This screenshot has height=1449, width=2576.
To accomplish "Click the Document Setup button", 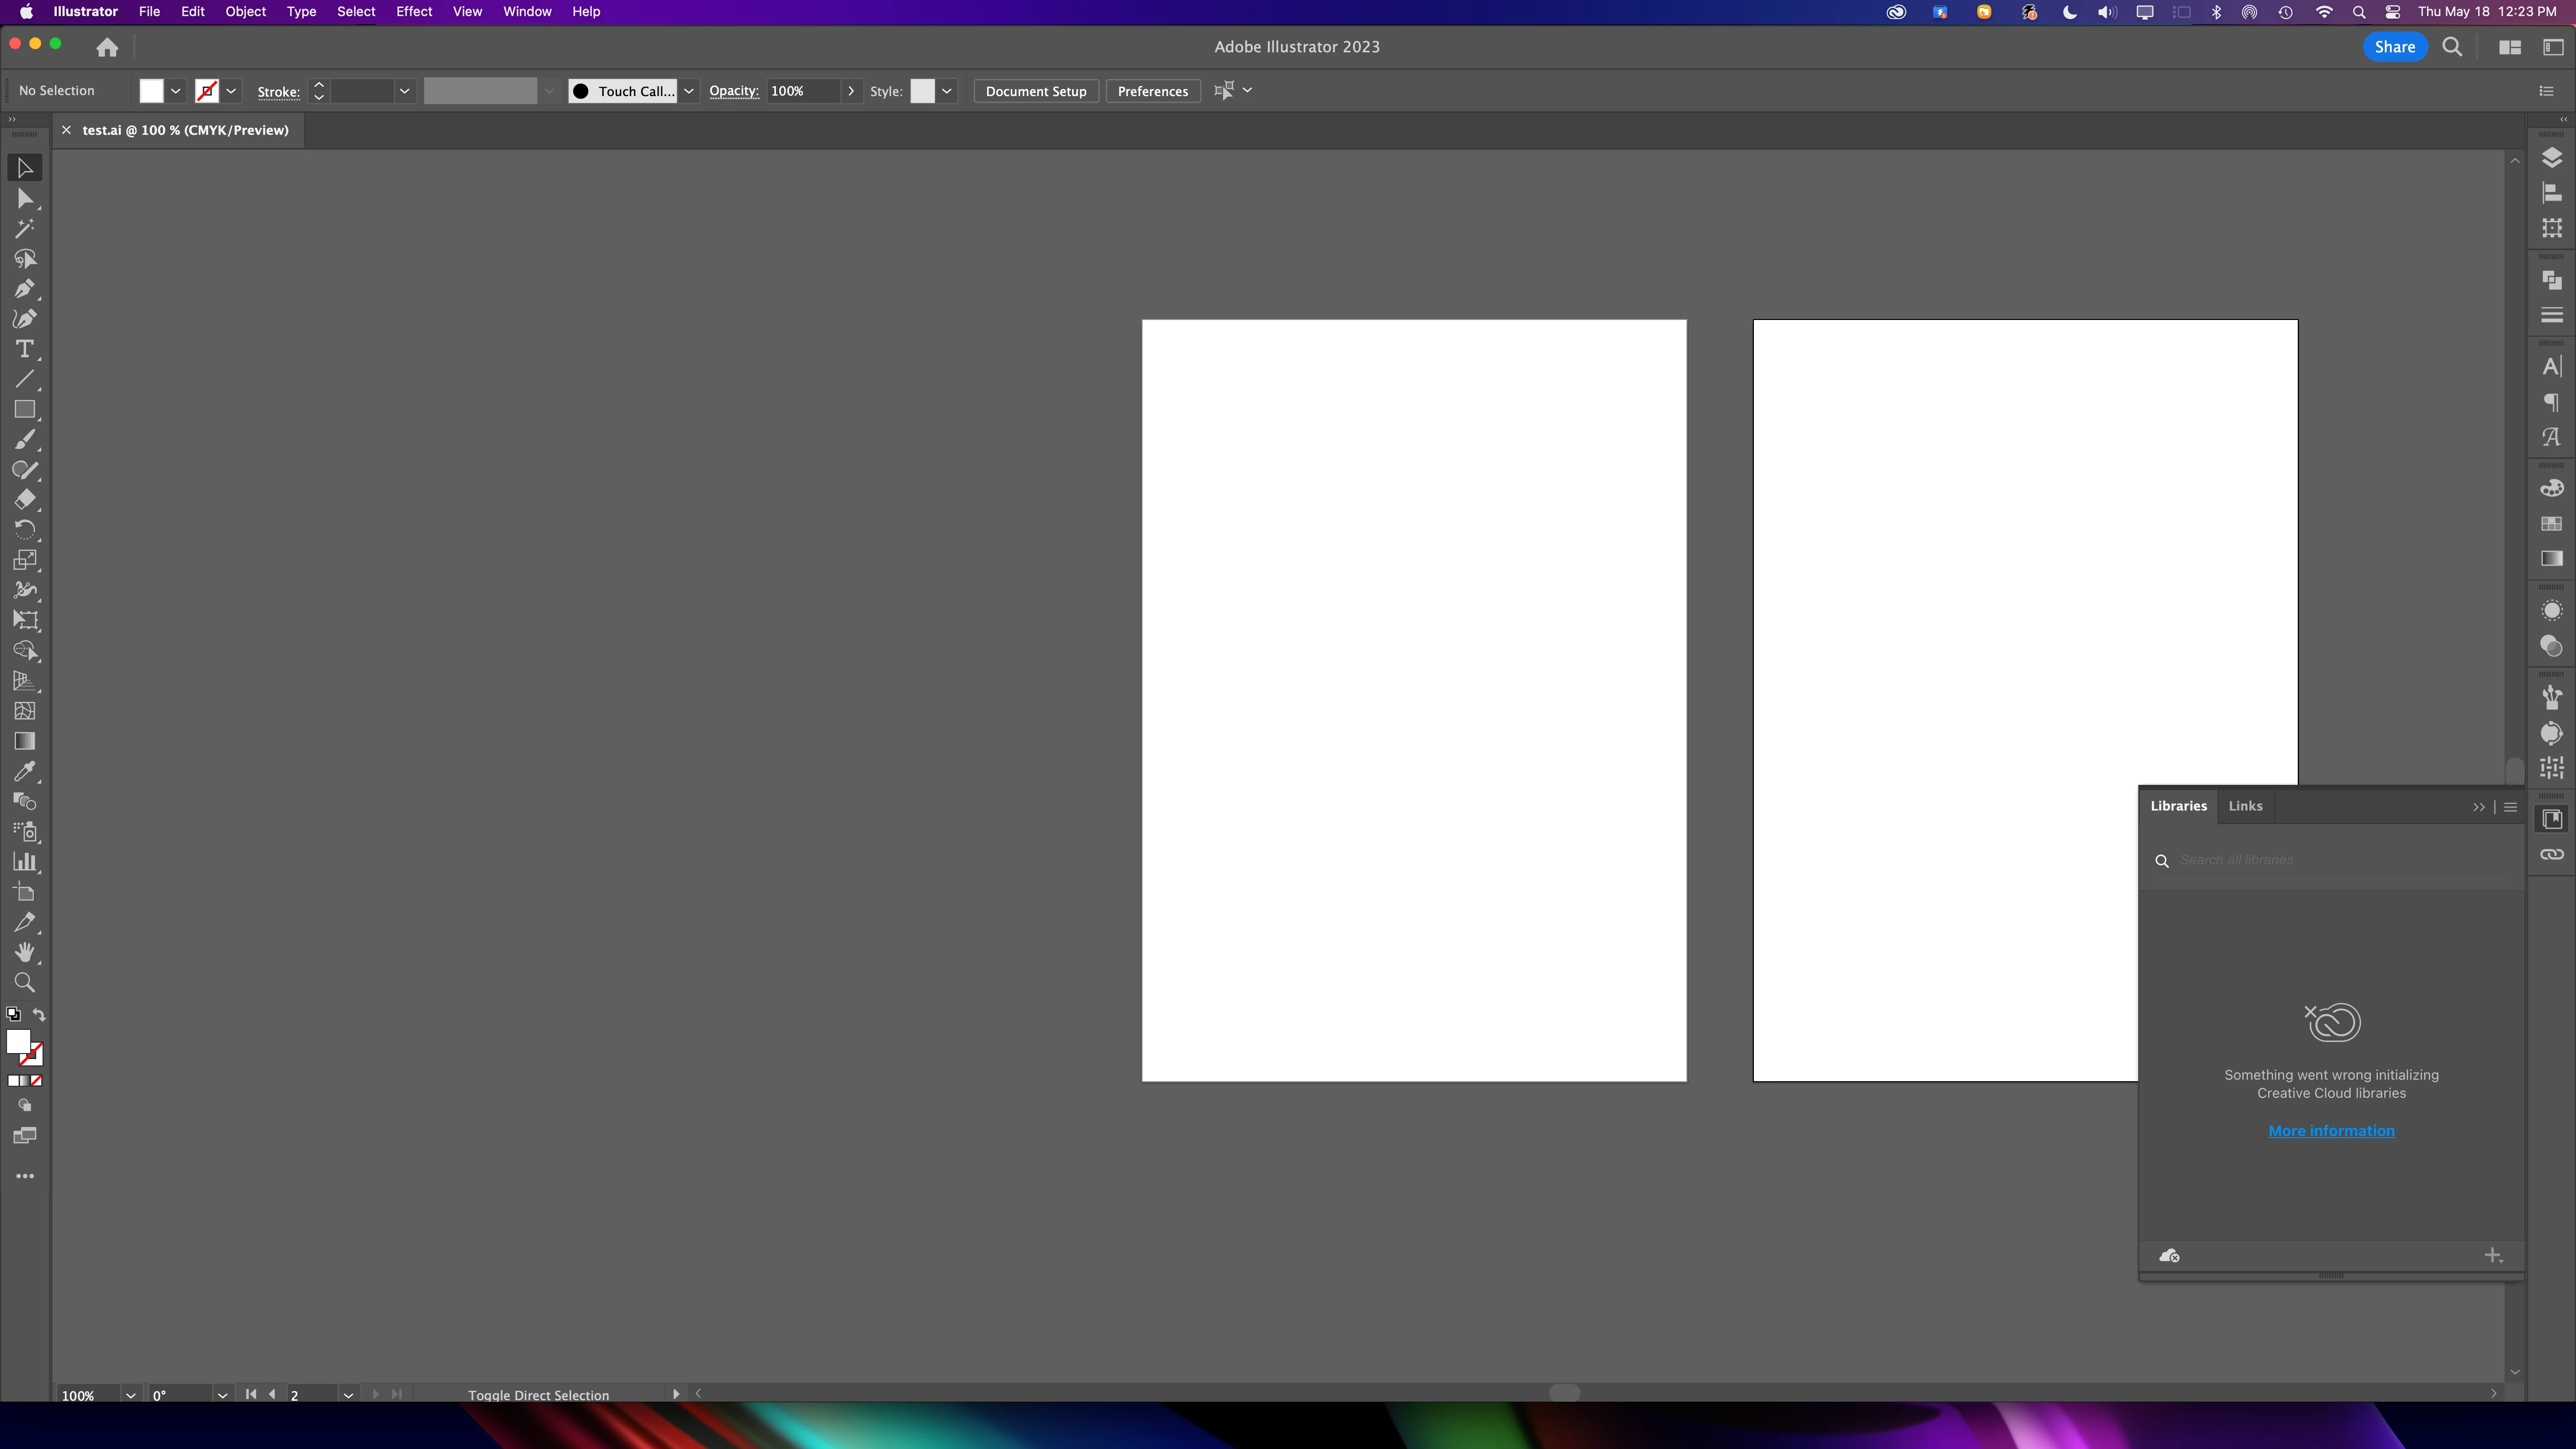I will [1035, 91].
